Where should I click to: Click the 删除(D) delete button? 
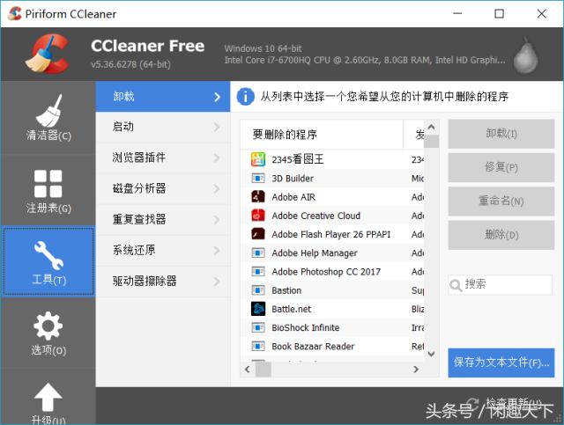tap(501, 235)
